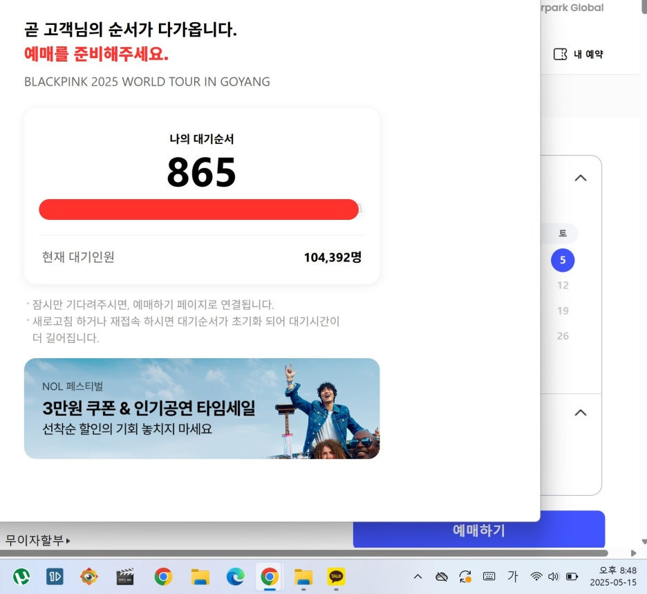The height and width of the screenshot is (594, 647).
Task: Click the 토 Saturday column header
Action: 563,234
